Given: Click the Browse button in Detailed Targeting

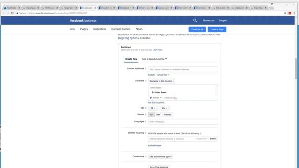Looking at the screenshot, I should (x=213, y=139).
